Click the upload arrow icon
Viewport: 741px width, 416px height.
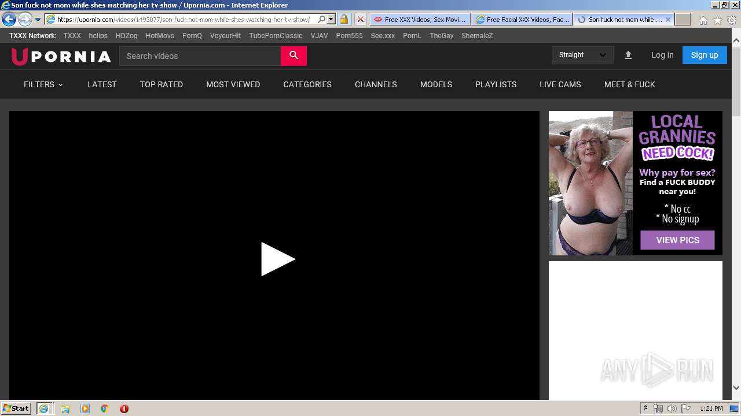628,55
